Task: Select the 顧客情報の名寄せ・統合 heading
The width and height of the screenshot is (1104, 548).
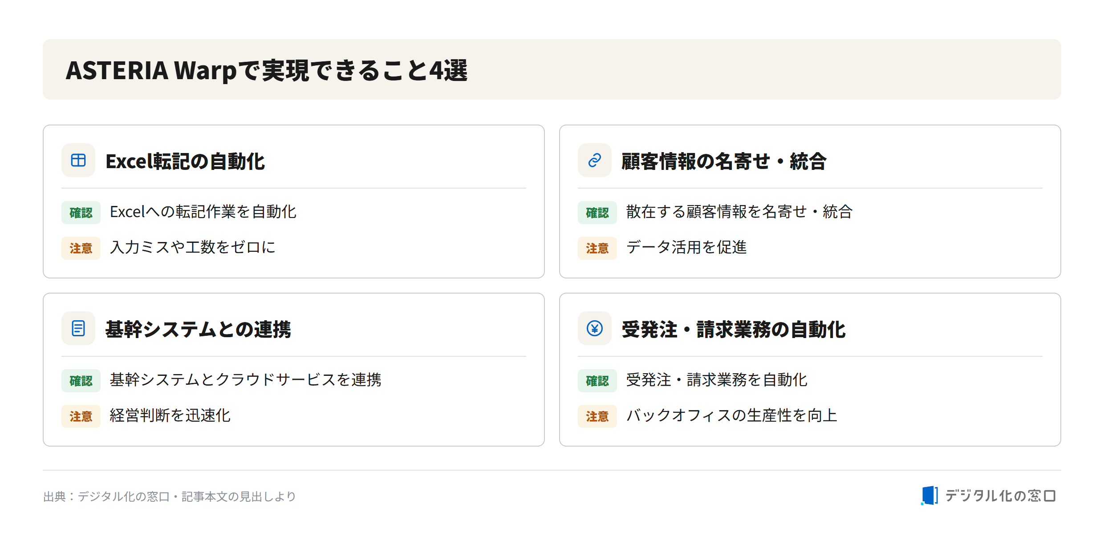Action: pyautogui.click(x=724, y=161)
